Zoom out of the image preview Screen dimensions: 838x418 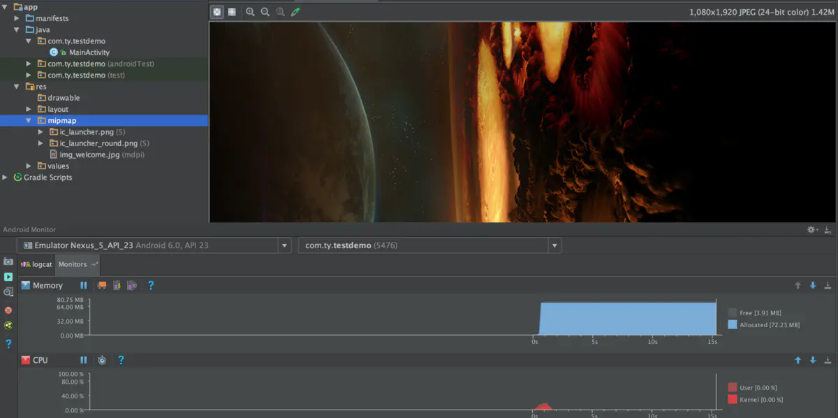[x=265, y=12]
